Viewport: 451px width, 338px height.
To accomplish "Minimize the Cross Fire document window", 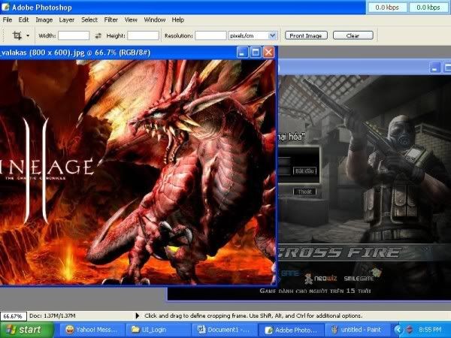I will pyautogui.click(x=434, y=68).
